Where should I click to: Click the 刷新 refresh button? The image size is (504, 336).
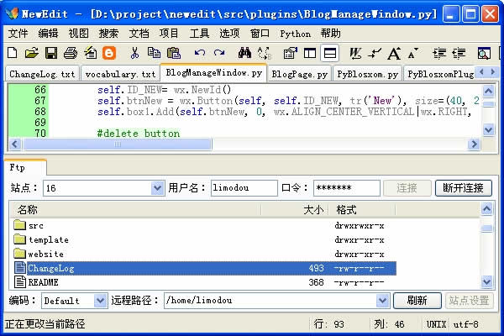pyautogui.click(x=417, y=300)
